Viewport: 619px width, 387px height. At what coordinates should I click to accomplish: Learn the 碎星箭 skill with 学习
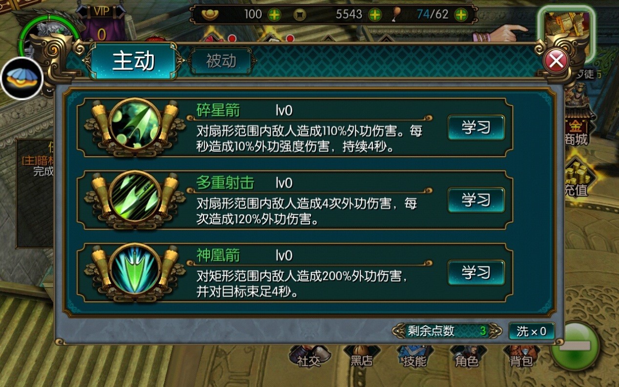click(x=476, y=127)
